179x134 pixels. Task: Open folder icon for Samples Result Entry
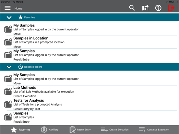tap(8, 117)
